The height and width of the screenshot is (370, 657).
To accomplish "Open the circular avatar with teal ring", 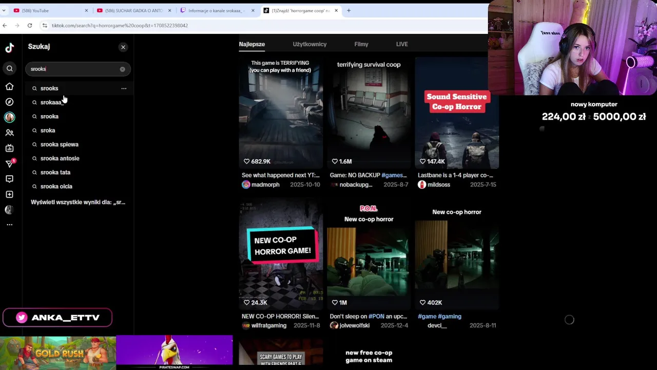I will click(10, 117).
